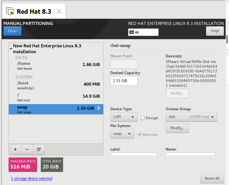Viewport: 229px width, 185px height.
Task: Follow the 1 storage device selected link
Action: click(x=31, y=178)
